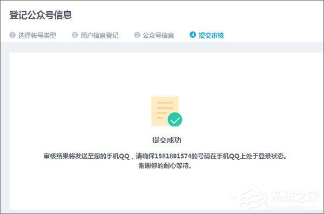This screenshot has height=214, width=324.
Task: Click the document submitted success icon
Action: coord(166,111)
